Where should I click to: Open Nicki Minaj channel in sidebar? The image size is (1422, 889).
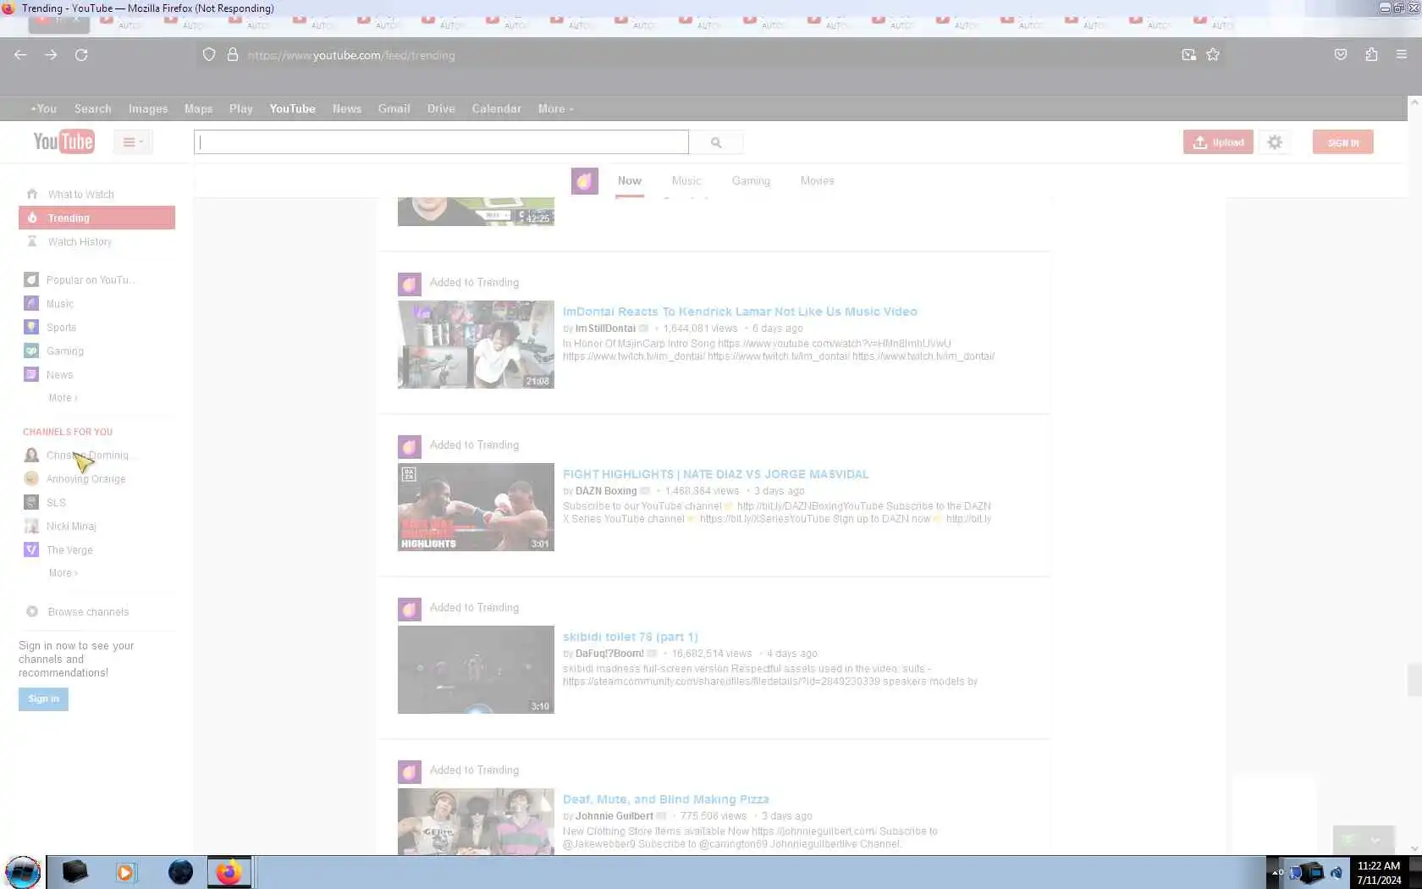point(71,527)
